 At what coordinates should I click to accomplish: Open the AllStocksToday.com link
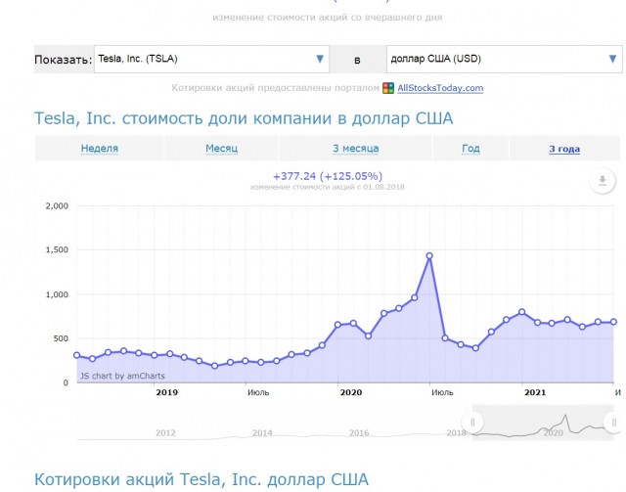439,89
